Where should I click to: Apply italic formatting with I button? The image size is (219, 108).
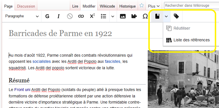click(58, 16)
